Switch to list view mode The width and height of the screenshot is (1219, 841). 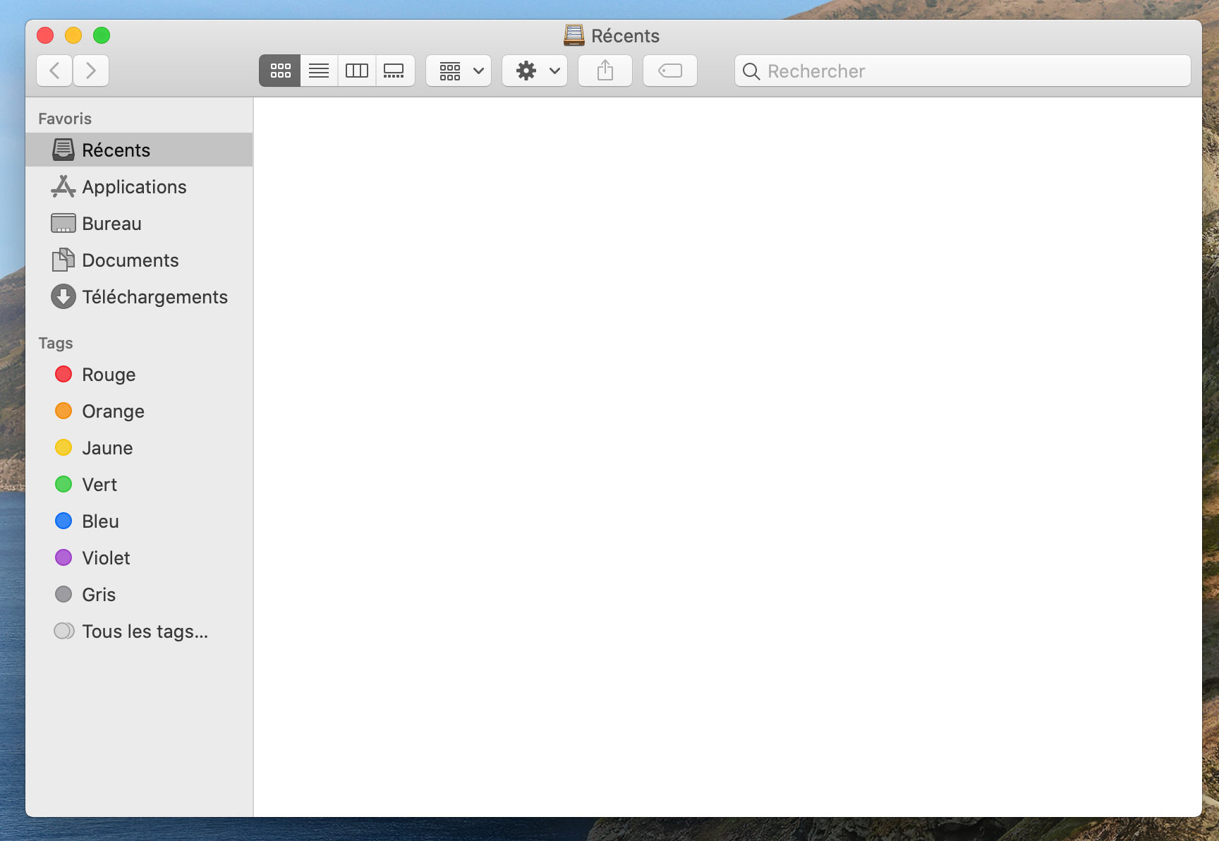click(319, 71)
